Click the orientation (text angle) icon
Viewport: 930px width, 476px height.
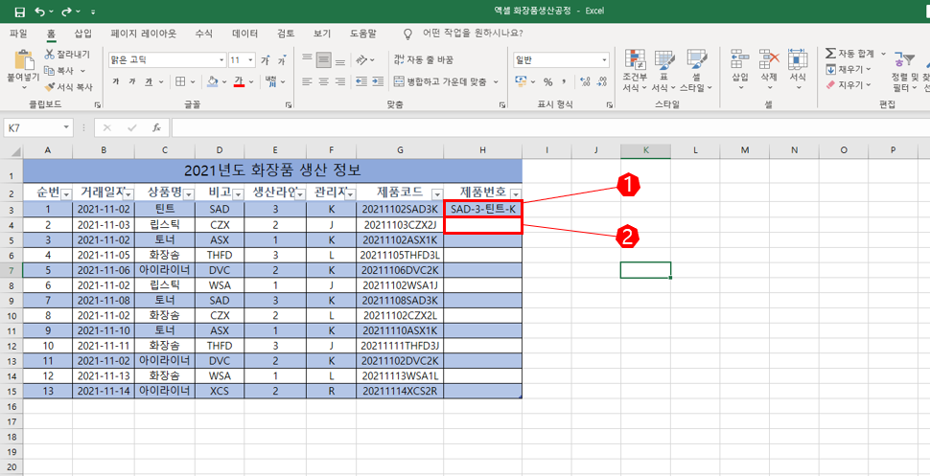(x=360, y=60)
